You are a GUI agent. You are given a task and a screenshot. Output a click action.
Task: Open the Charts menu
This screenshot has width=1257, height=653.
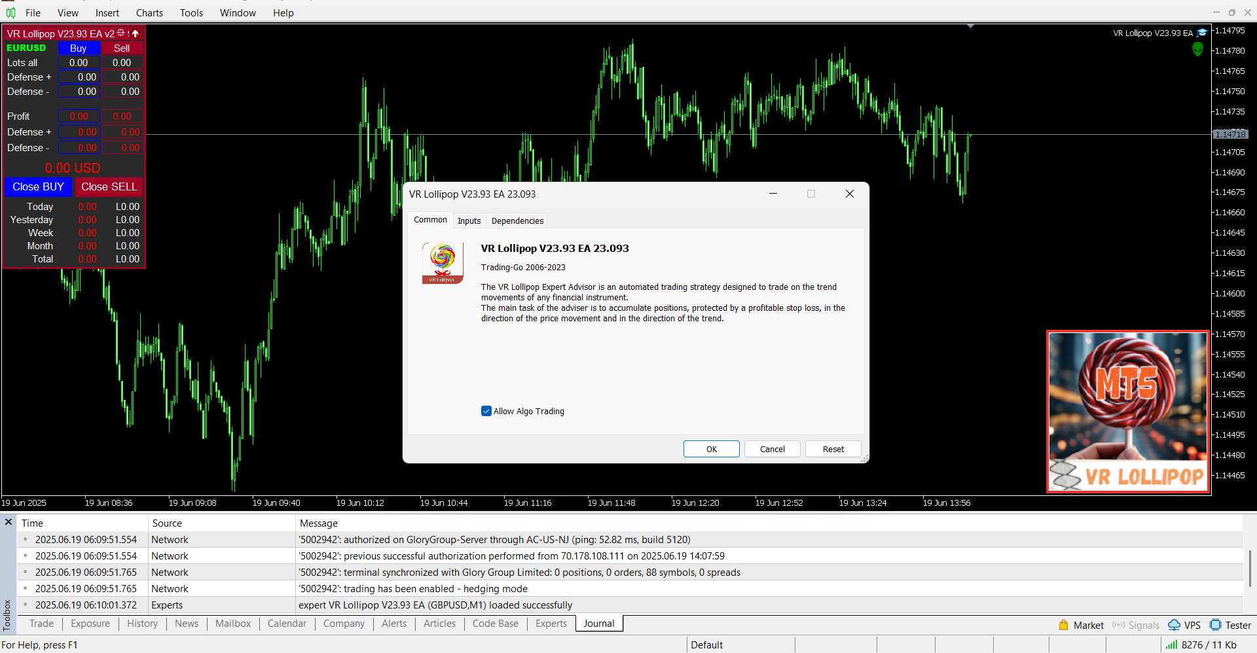coord(149,12)
